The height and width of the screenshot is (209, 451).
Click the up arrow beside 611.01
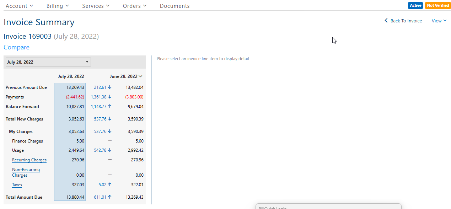coord(110,197)
